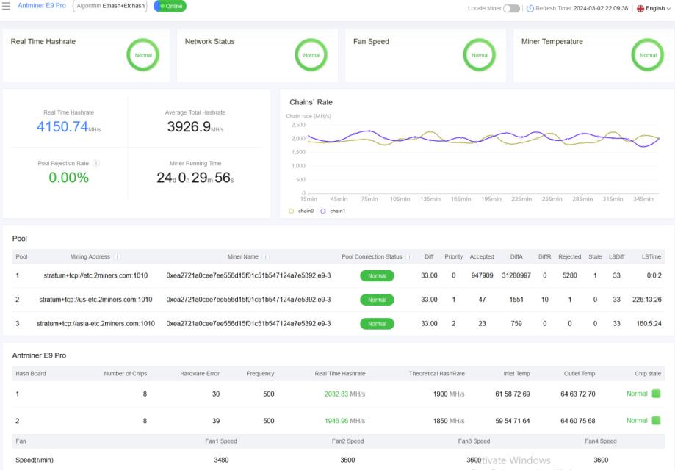Click the Mining Address info icon
675x470 pixels.
tap(118, 257)
